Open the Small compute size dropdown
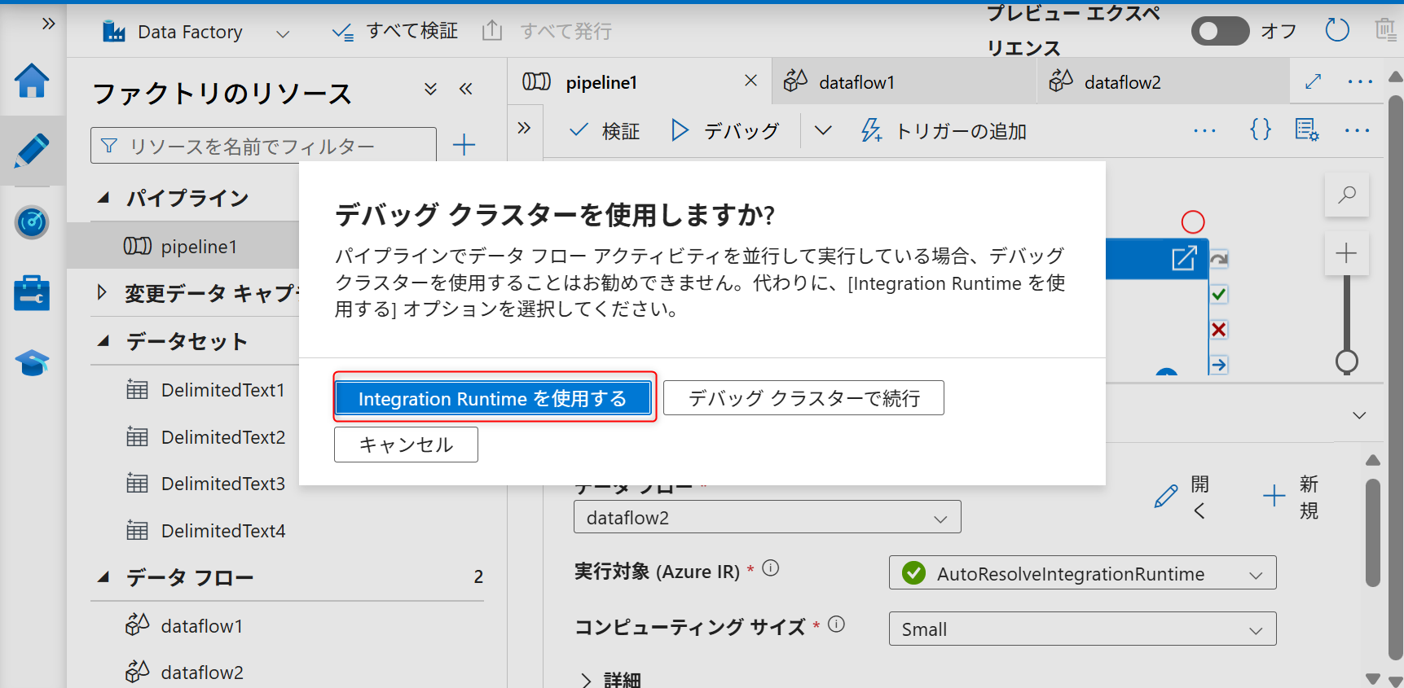This screenshot has height=688, width=1404. tap(1082, 629)
